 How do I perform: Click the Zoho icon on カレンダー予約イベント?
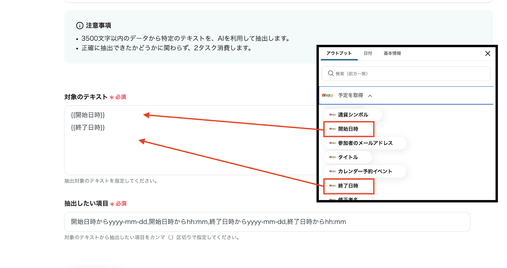[332, 171]
